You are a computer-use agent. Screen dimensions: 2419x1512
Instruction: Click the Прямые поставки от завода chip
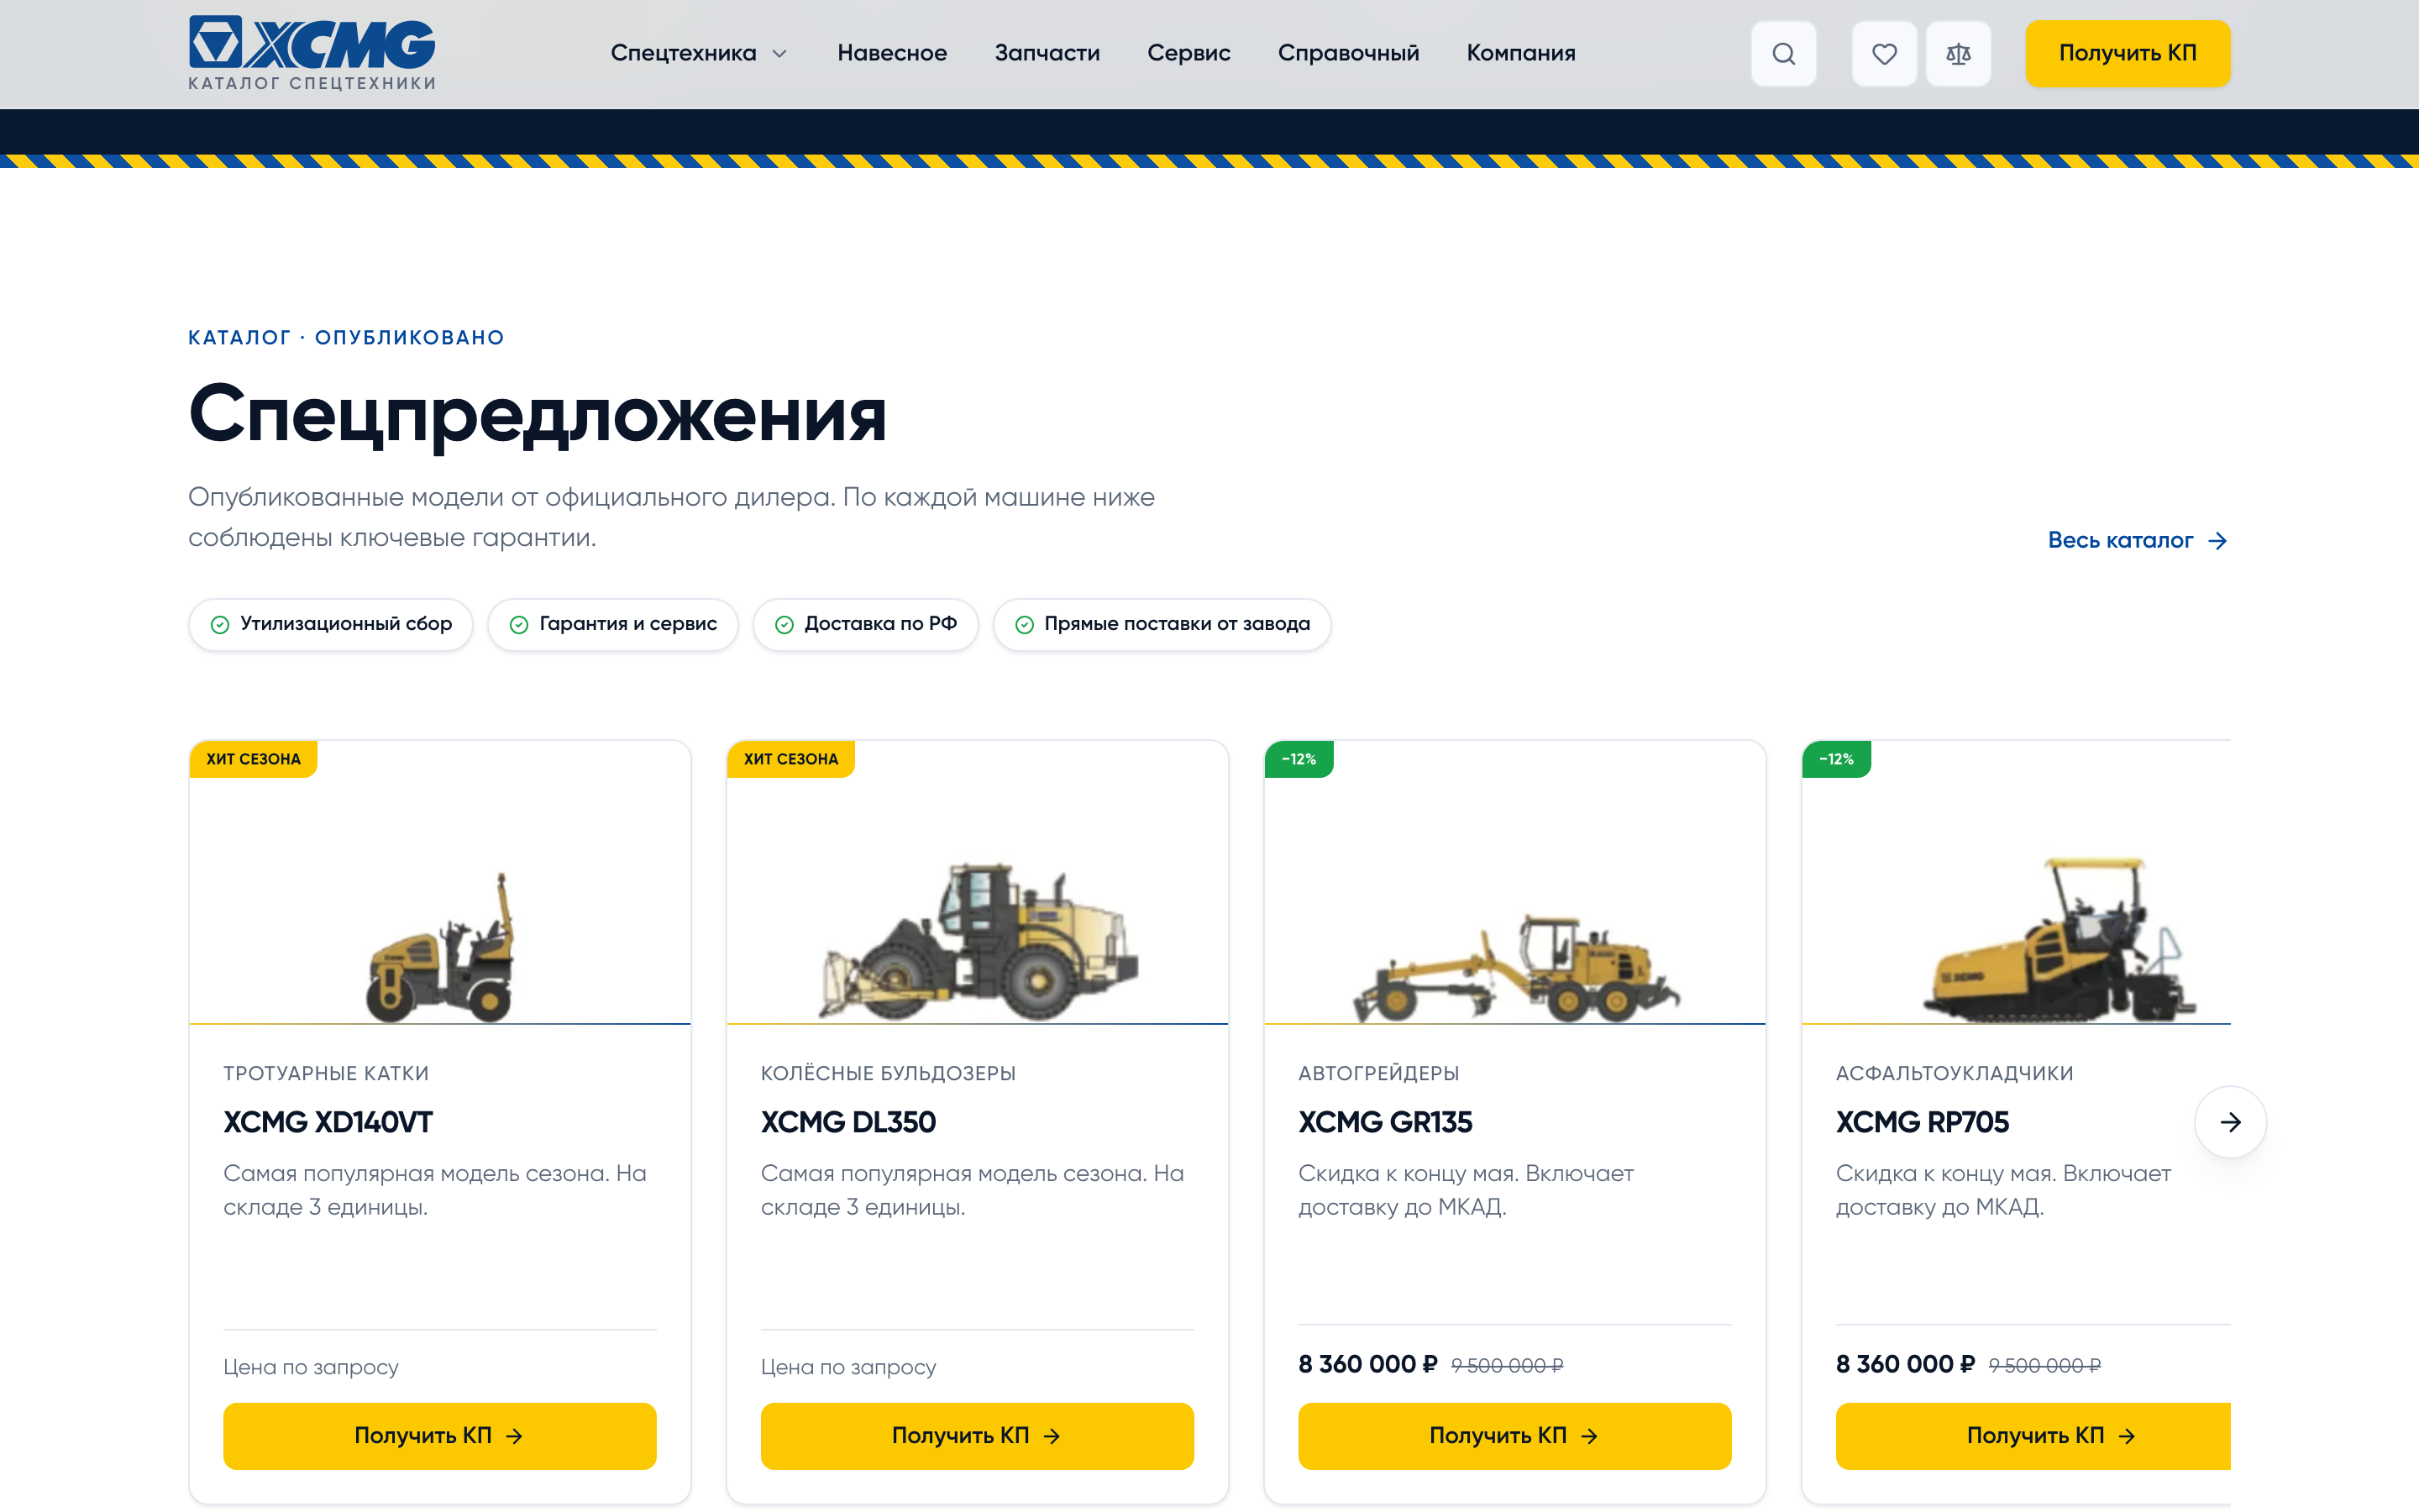coord(1162,624)
